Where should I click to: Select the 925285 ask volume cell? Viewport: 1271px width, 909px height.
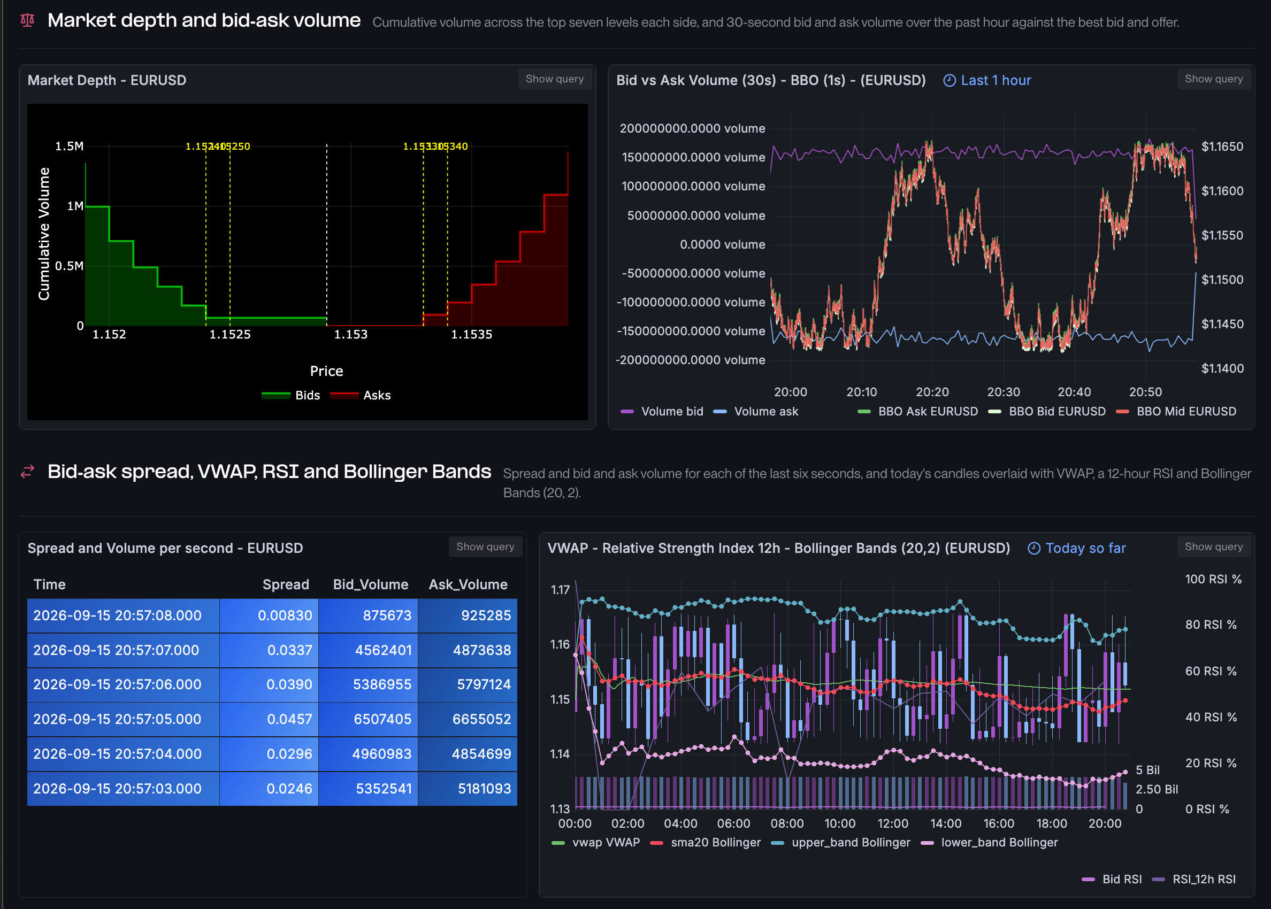tap(468, 615)
